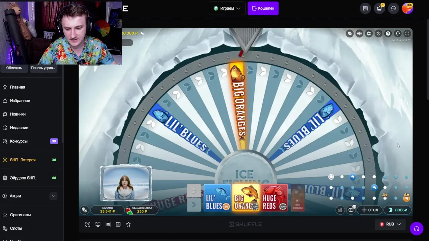Open game round history clock icon
The height and width of the screenshot is (241, 429).
378,33
